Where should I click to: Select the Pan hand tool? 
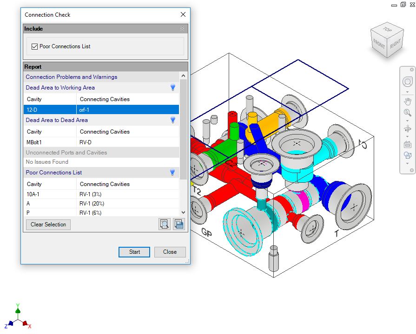(408, 101)
